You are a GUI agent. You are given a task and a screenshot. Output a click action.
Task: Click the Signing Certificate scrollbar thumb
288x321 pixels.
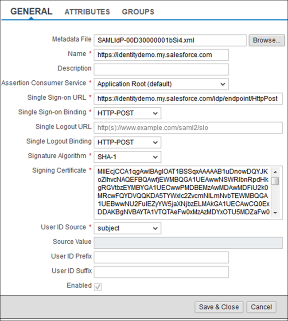[x=275, y=181]
